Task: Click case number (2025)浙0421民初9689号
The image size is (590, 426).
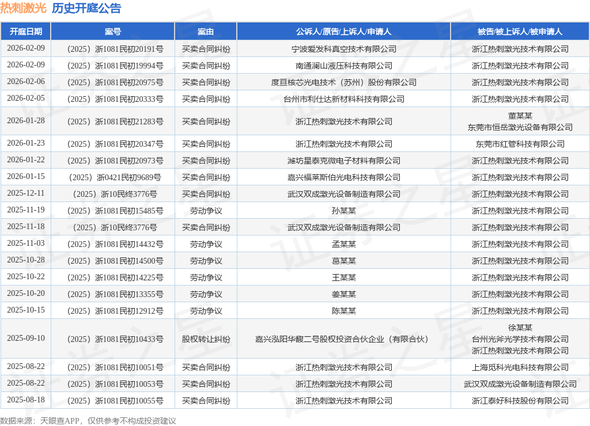Action: [115, 177]
